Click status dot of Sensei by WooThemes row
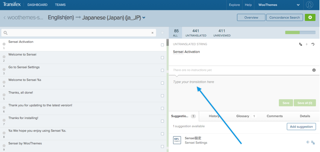 (4, 146)
